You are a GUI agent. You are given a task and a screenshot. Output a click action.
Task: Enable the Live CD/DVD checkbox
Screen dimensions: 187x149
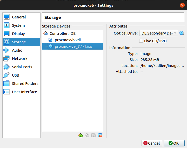(141, 41)
